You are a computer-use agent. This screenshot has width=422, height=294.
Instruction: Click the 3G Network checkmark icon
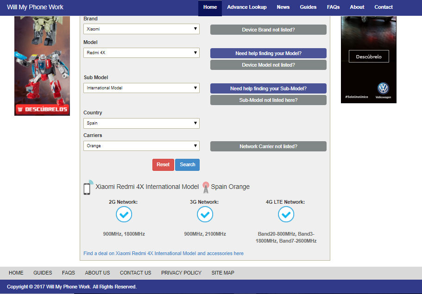(x=205, y=214)
